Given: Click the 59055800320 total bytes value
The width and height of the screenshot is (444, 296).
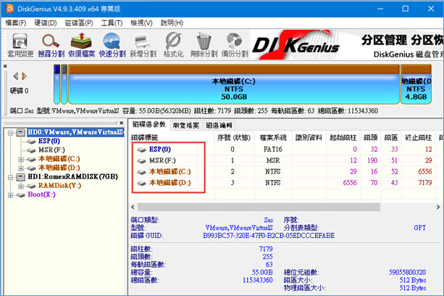Looking at the screenshot, I should (407, 273).
